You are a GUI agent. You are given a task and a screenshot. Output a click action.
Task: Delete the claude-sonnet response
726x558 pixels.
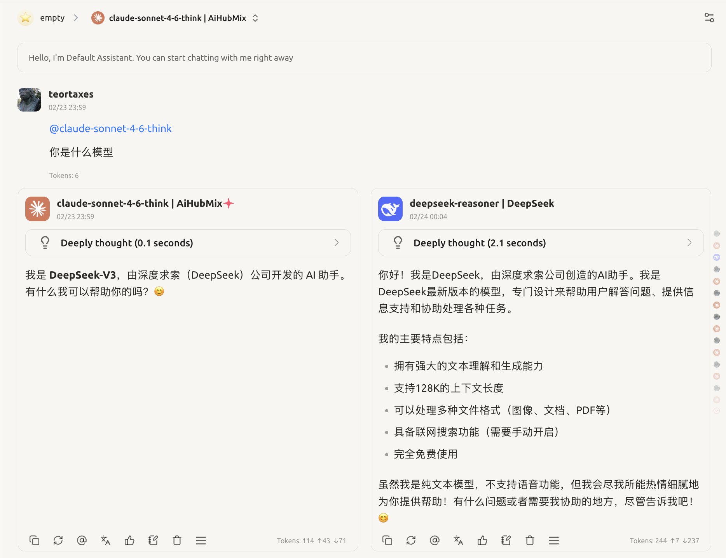tap(177, 540)
